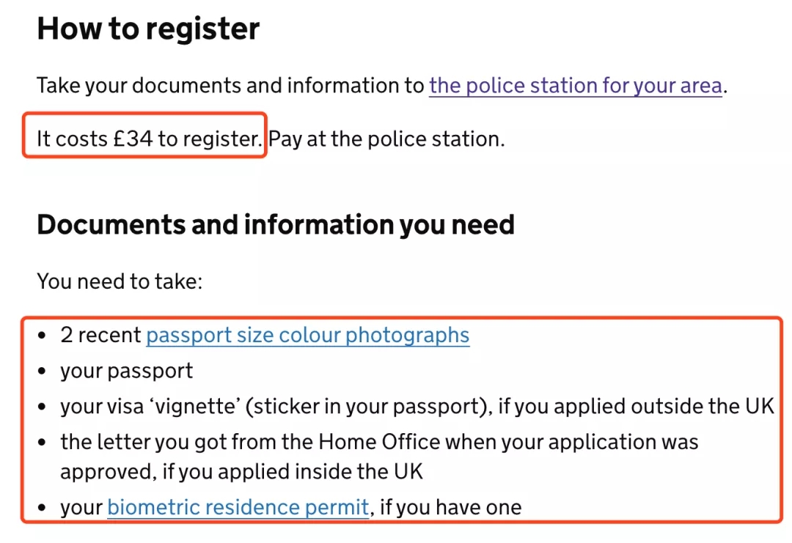
Task: Click the Home Office letter list item
Action: 379,442
